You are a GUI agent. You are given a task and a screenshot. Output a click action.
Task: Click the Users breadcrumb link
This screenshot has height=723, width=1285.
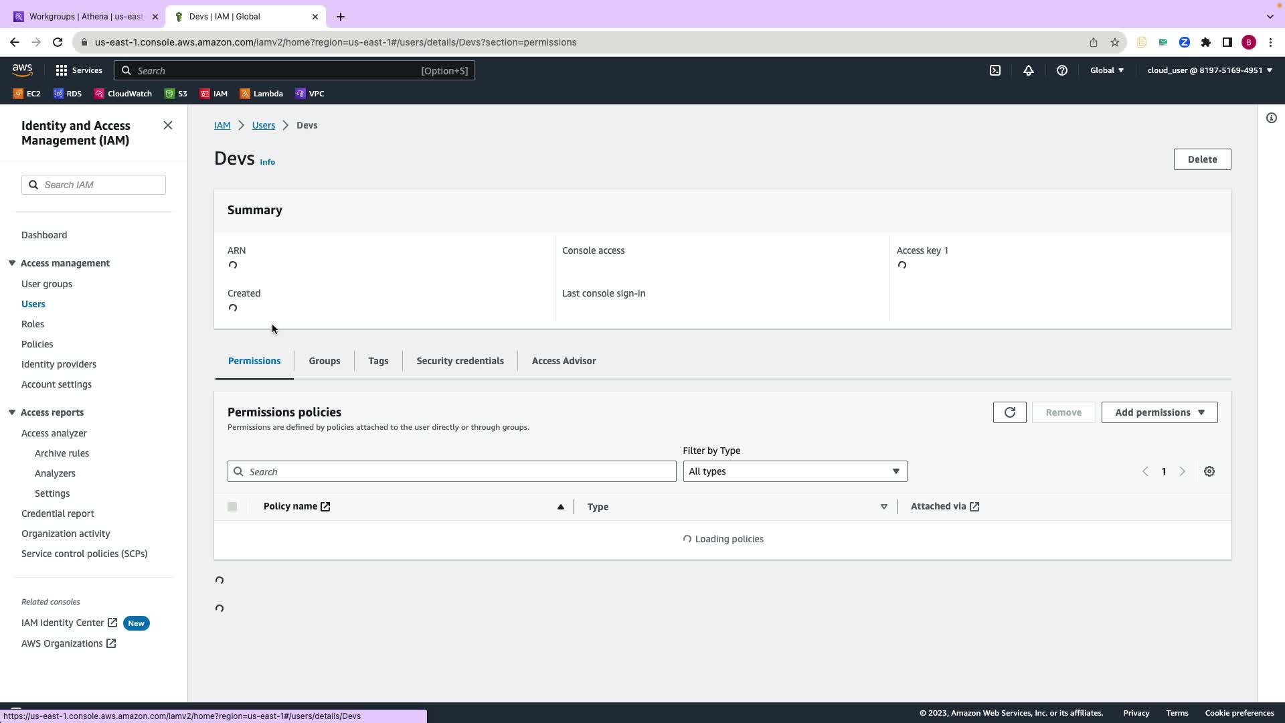(x=263, y=125)
